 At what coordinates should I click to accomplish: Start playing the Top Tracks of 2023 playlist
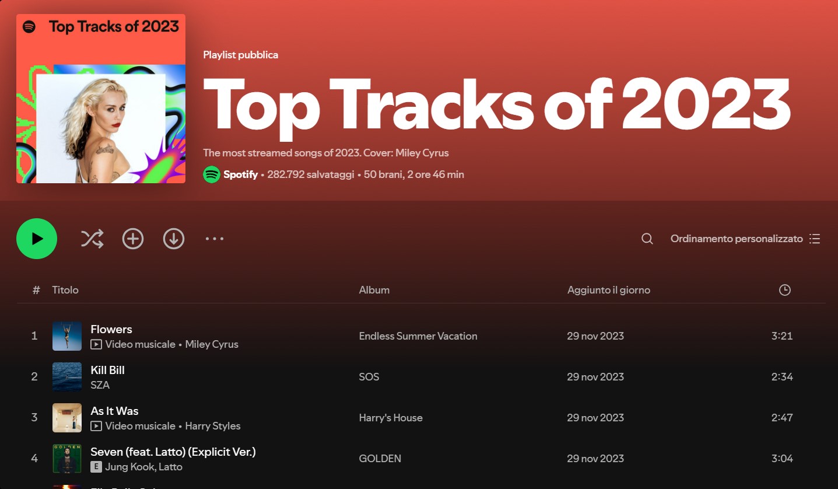[x=37, y=239]
